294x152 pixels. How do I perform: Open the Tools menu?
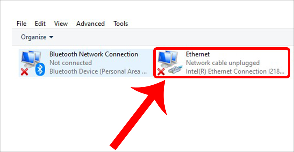pyautogui.click(x=121, y=23)
